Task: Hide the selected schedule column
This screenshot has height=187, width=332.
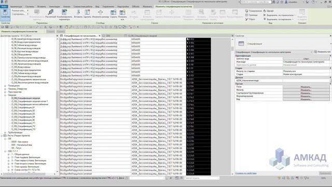Action: coord(113,14)
